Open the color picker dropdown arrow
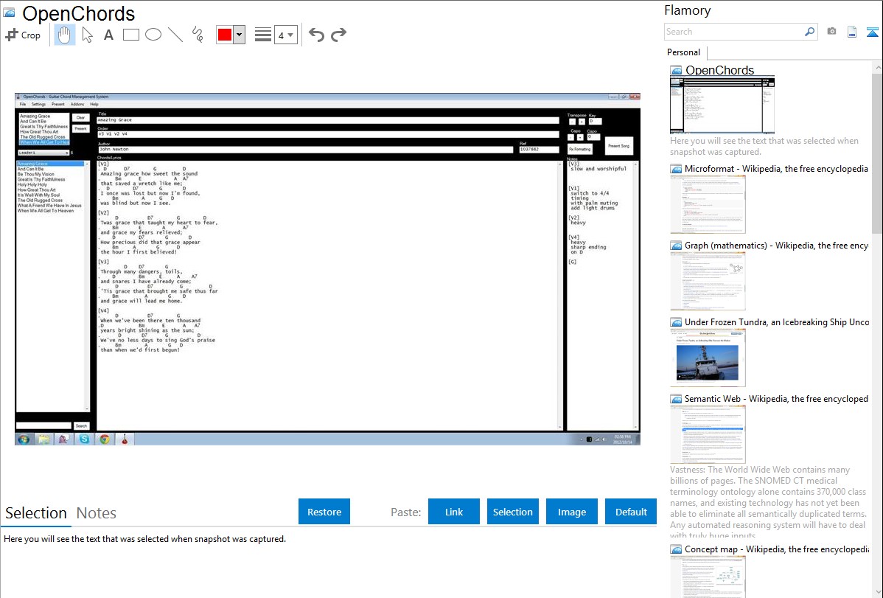This screenshot has height=598, width=883. (240, 35)
